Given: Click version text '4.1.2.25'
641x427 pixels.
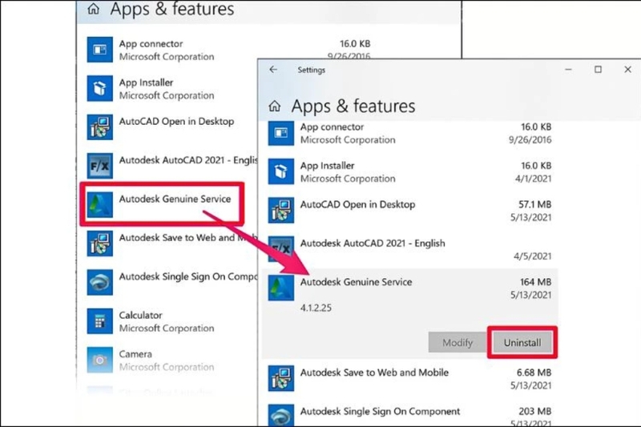Looking at the screenshot, I should tap(316, 308).
